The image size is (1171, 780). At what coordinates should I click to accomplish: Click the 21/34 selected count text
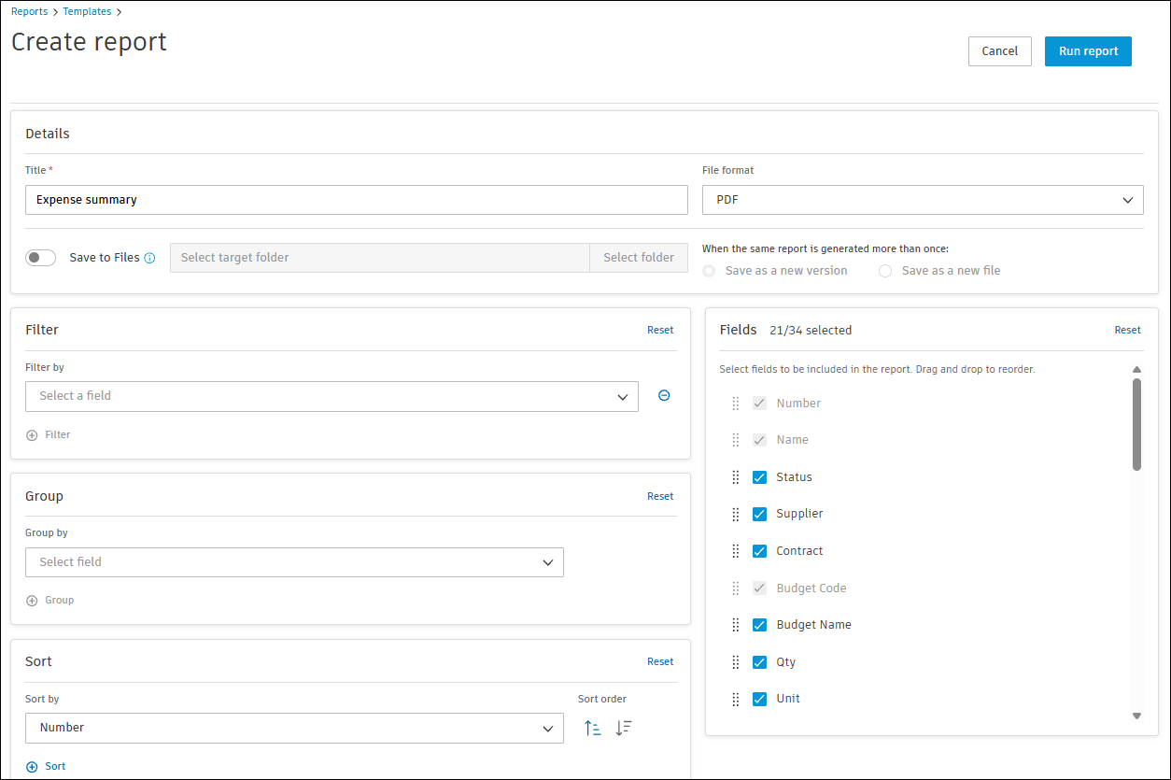click(x=811, y=331)
